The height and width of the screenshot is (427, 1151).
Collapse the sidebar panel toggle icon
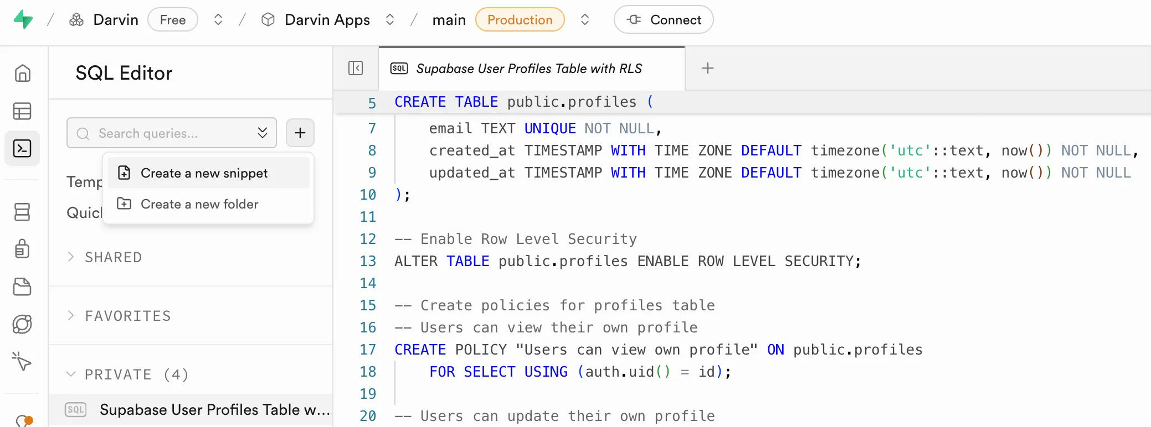coord(356,68)
